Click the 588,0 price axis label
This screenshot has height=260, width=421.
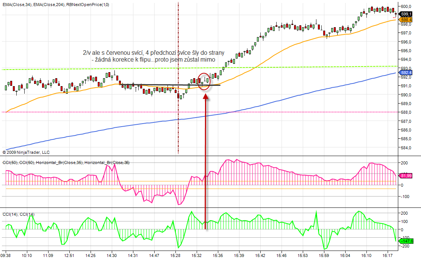(406, 113)
